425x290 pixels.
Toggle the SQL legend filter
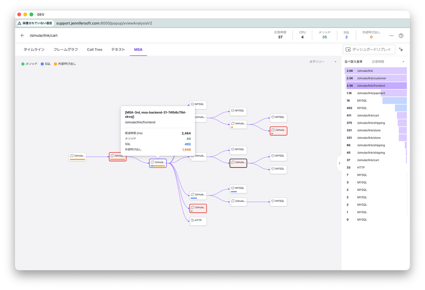pos(46,64)
